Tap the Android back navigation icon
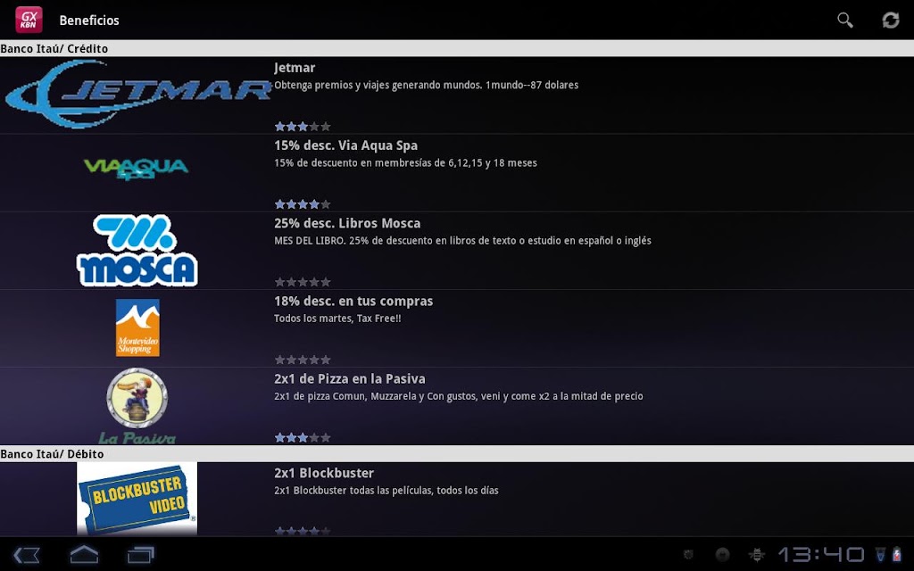The width and height of the screenshot is (914, 571). pos(26,555)
